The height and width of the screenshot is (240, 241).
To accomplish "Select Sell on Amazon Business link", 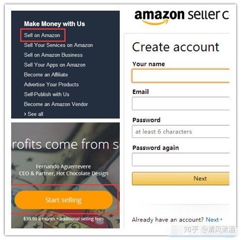I will [x=53, y=55].
